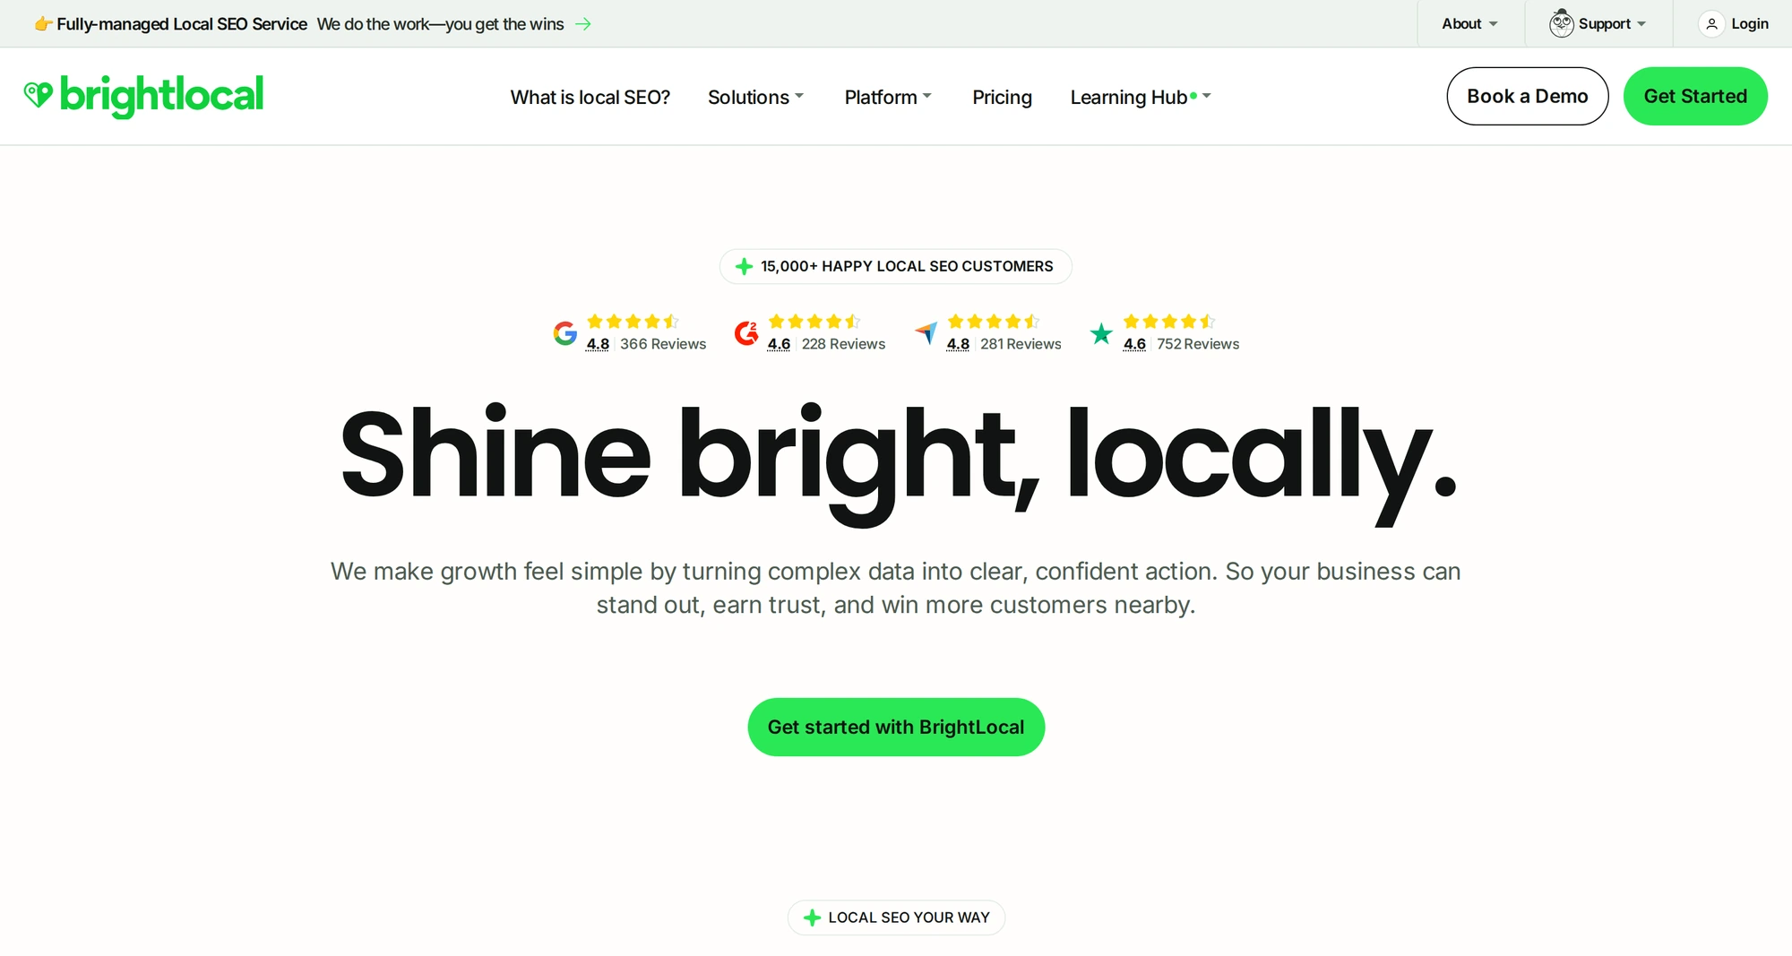The width and height of the screenshot is (1792, 956).
Task: Click the Trustpilot star logo
Action: [x=1101, y=334]
